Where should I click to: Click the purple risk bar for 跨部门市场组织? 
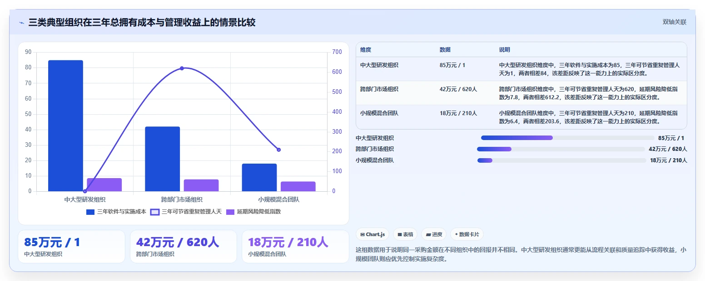(201, 185)
